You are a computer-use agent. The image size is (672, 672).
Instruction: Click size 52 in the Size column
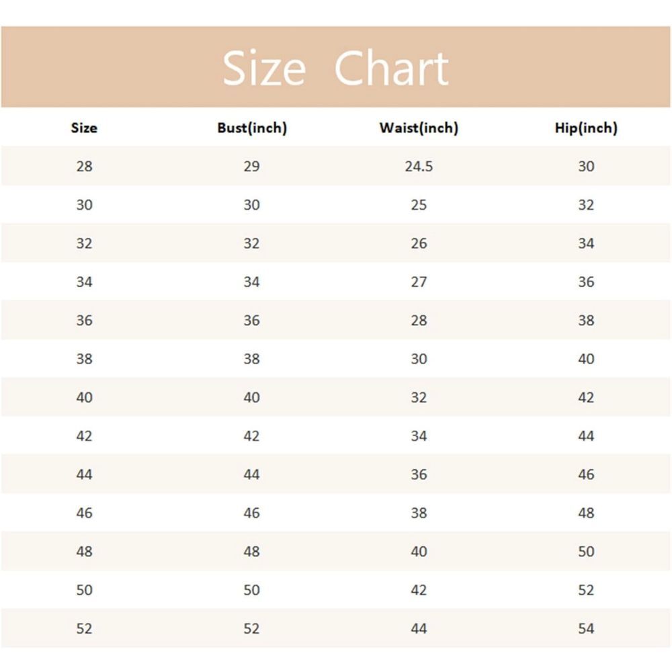pos(84,628)
